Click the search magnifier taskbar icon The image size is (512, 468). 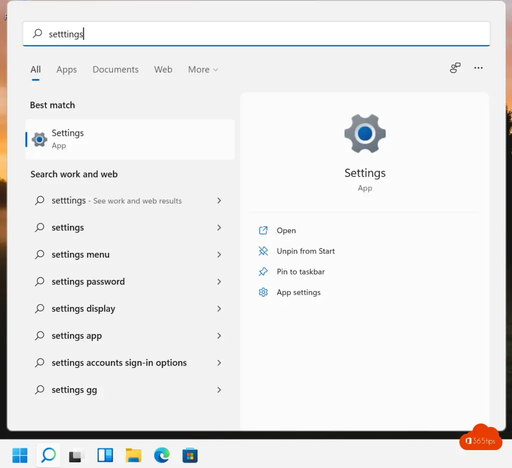pos(48,455)
